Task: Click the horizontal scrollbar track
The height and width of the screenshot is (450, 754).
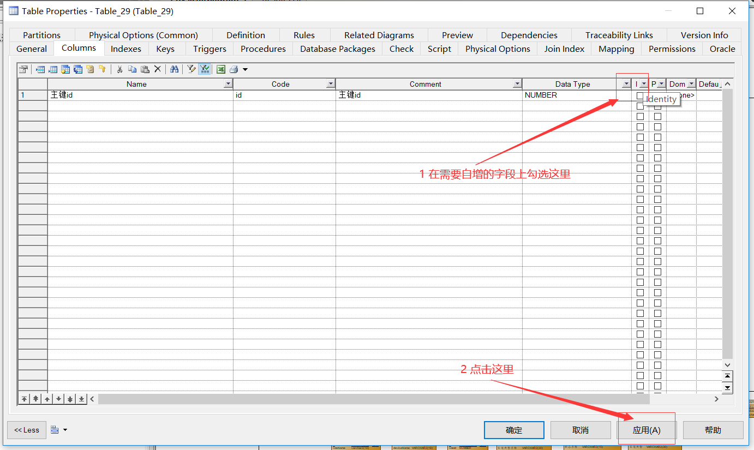Action: 404,399
